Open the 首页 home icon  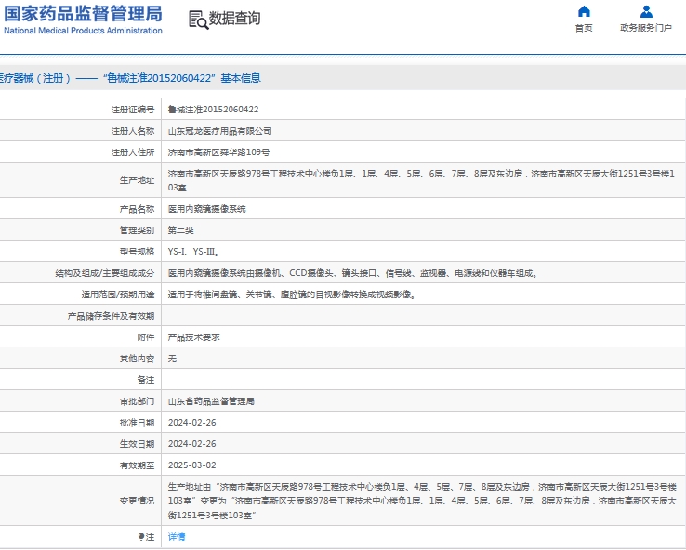584,11
